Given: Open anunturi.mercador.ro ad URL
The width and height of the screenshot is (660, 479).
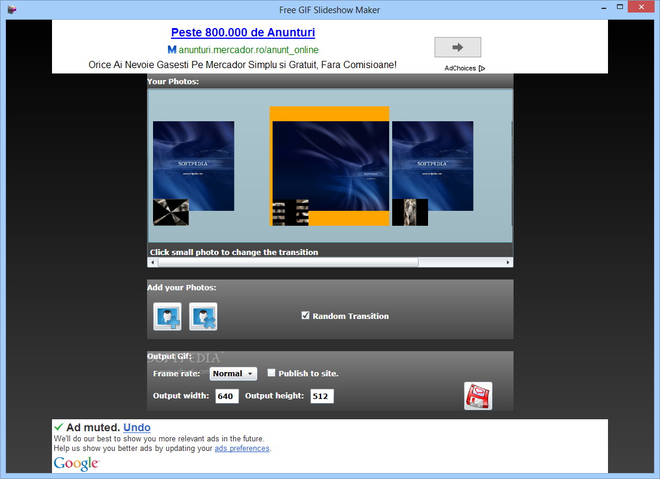Looking at the screenshot, I should tap(248, 50).
